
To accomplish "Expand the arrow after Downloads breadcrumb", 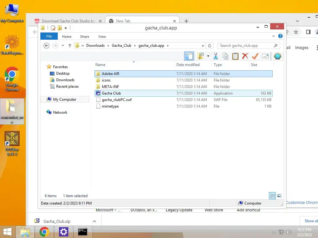I will point(108,46).
